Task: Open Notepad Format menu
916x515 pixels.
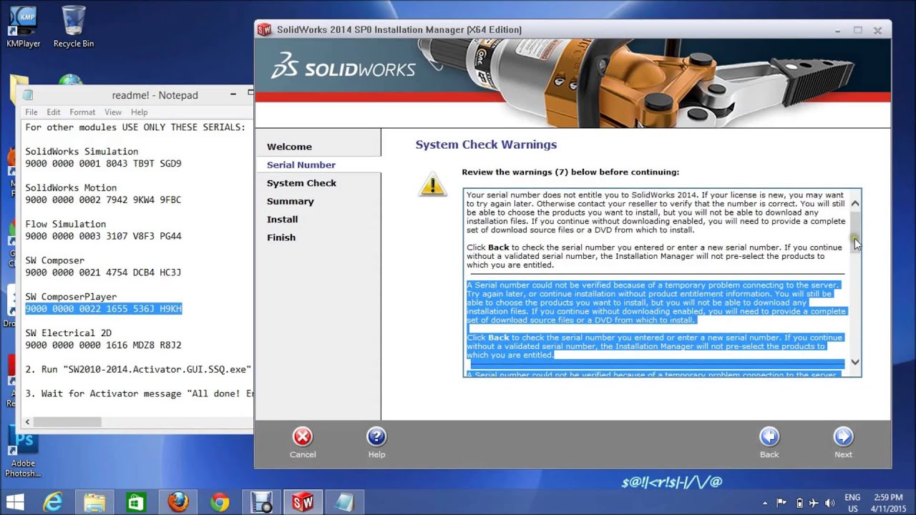Action: [82, 112]
